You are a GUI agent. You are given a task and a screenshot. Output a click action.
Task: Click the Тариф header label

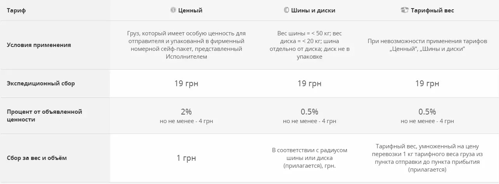tap(16, 10)
